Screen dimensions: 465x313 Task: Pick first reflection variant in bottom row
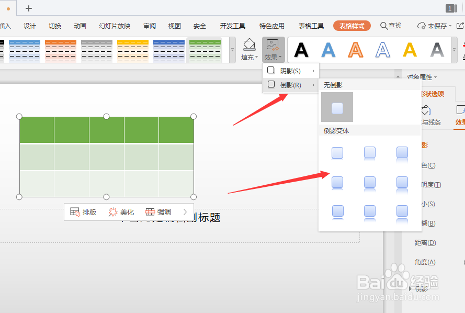337,211
